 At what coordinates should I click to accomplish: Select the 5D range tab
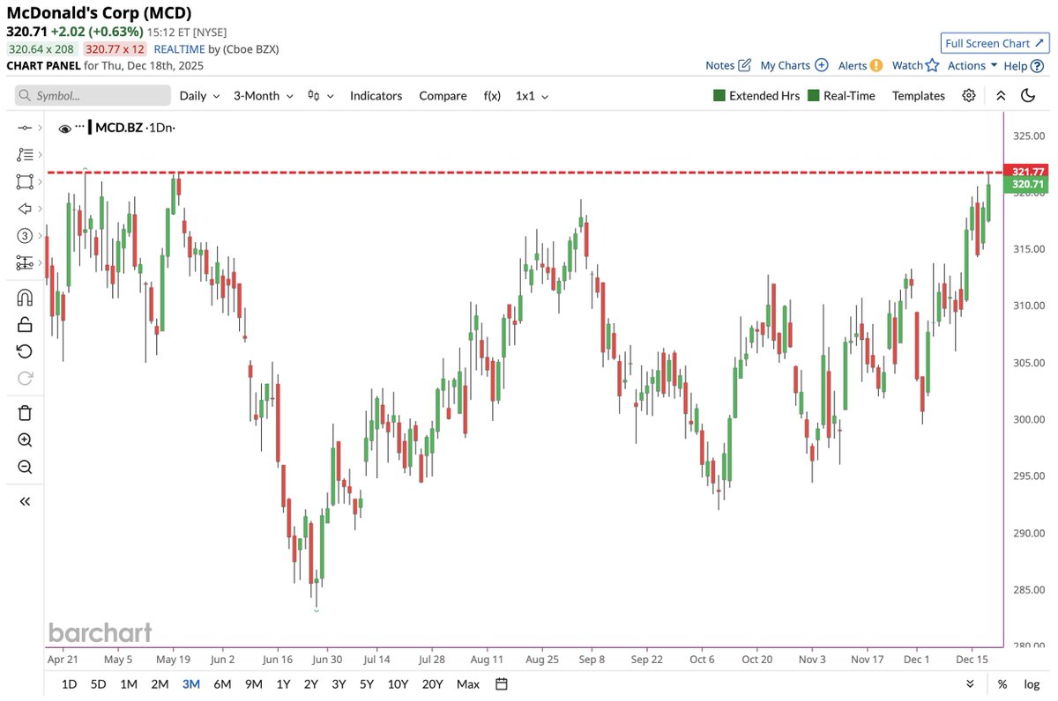(x=99, y=683)
